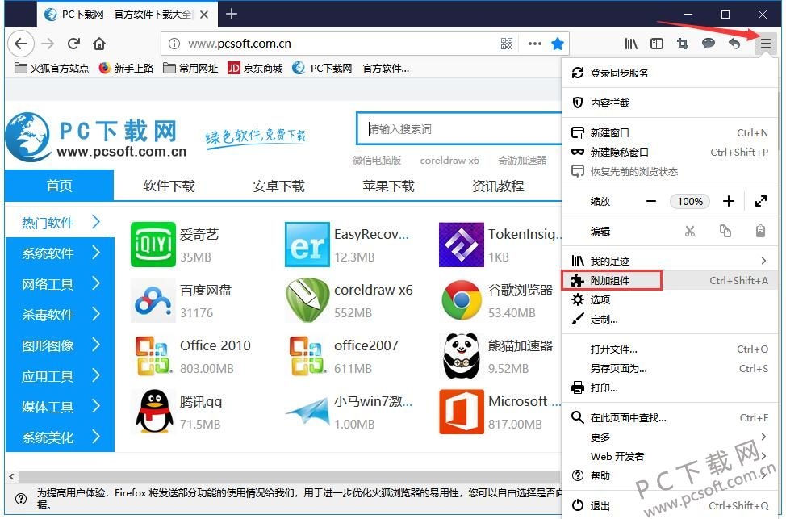The image size is (786, 519).
Task: Switch to 资讯教程 nav tab
Action: click(498, 186)
